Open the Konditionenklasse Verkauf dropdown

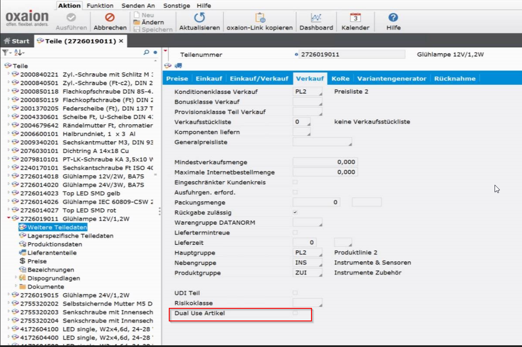tap(308, 92)
